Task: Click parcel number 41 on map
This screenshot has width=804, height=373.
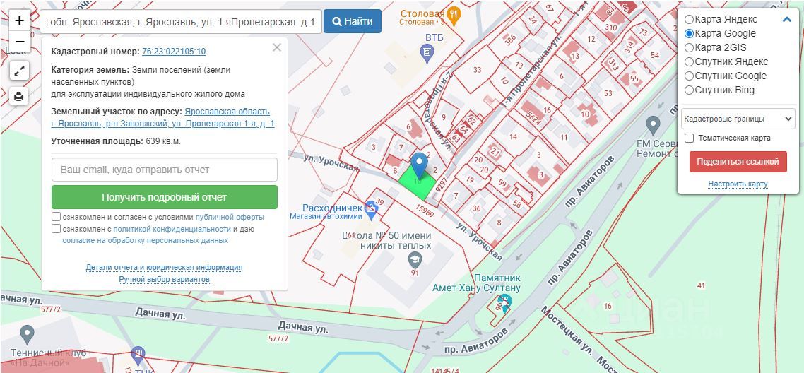Action: (701, 285)
